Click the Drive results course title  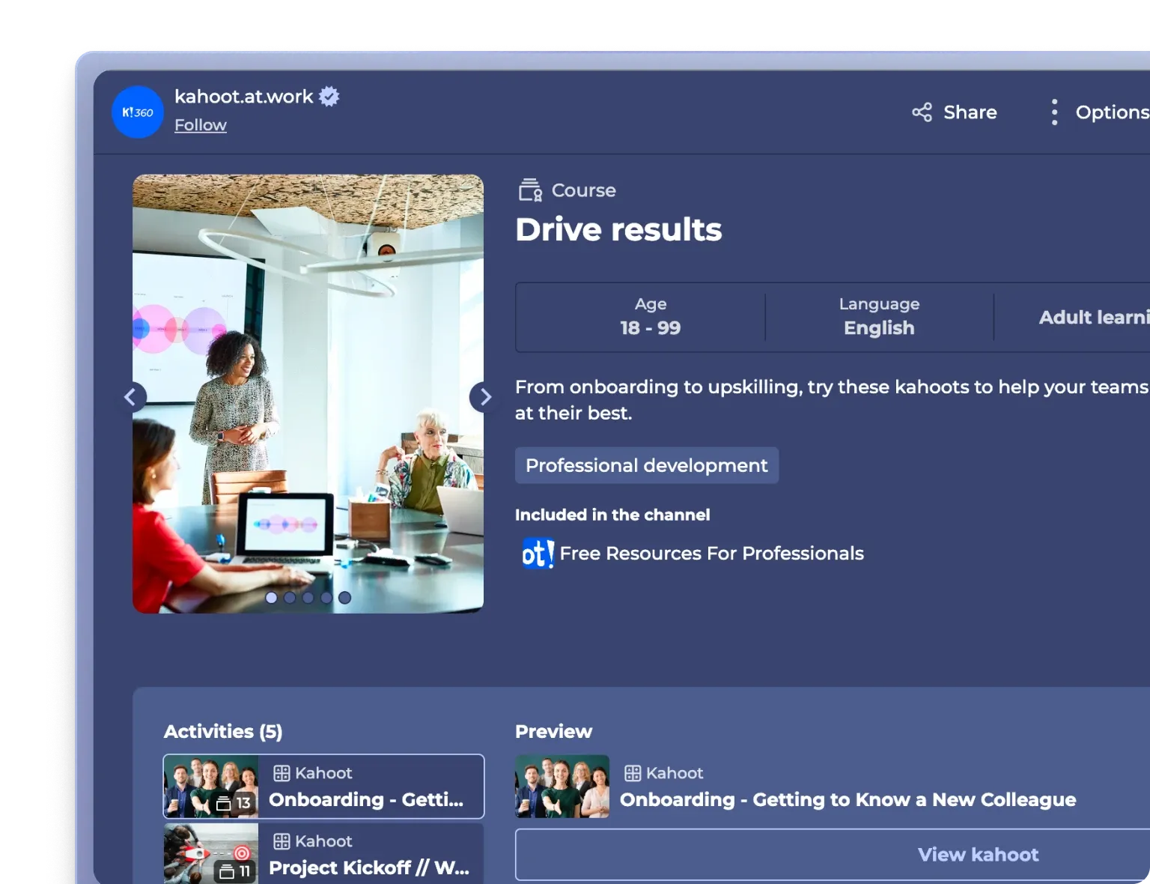tap(618, 229)
